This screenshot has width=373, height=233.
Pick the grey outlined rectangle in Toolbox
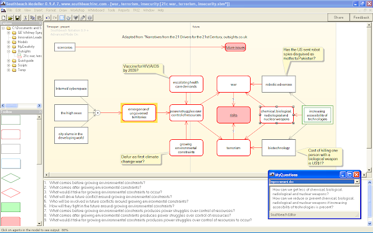pos(10,149)
